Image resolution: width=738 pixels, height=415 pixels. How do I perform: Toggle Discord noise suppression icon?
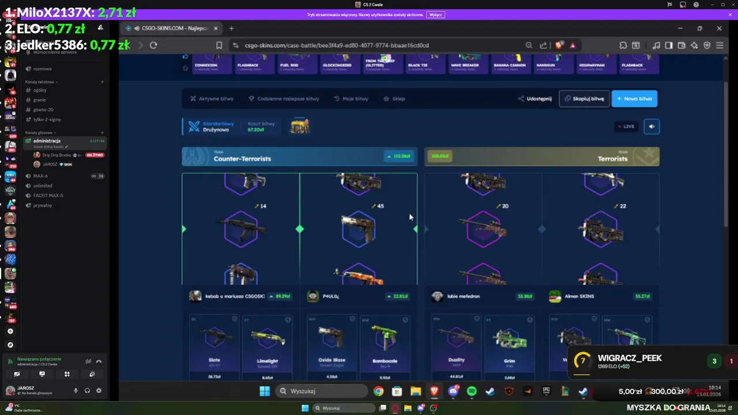(88, 361)
